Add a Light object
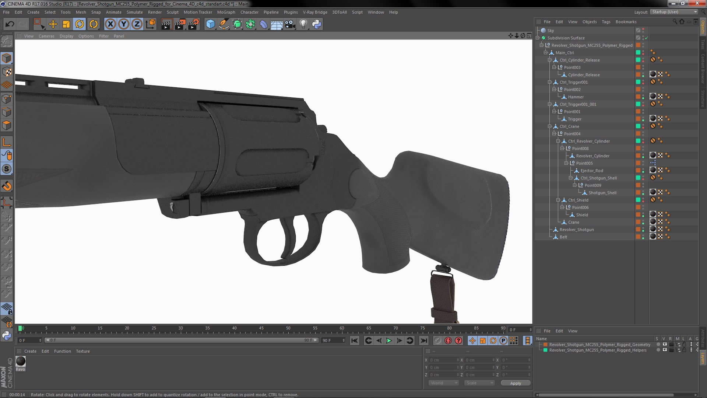Image resolution: width=707 pixels, height=398 pixels. click(303, 24)
